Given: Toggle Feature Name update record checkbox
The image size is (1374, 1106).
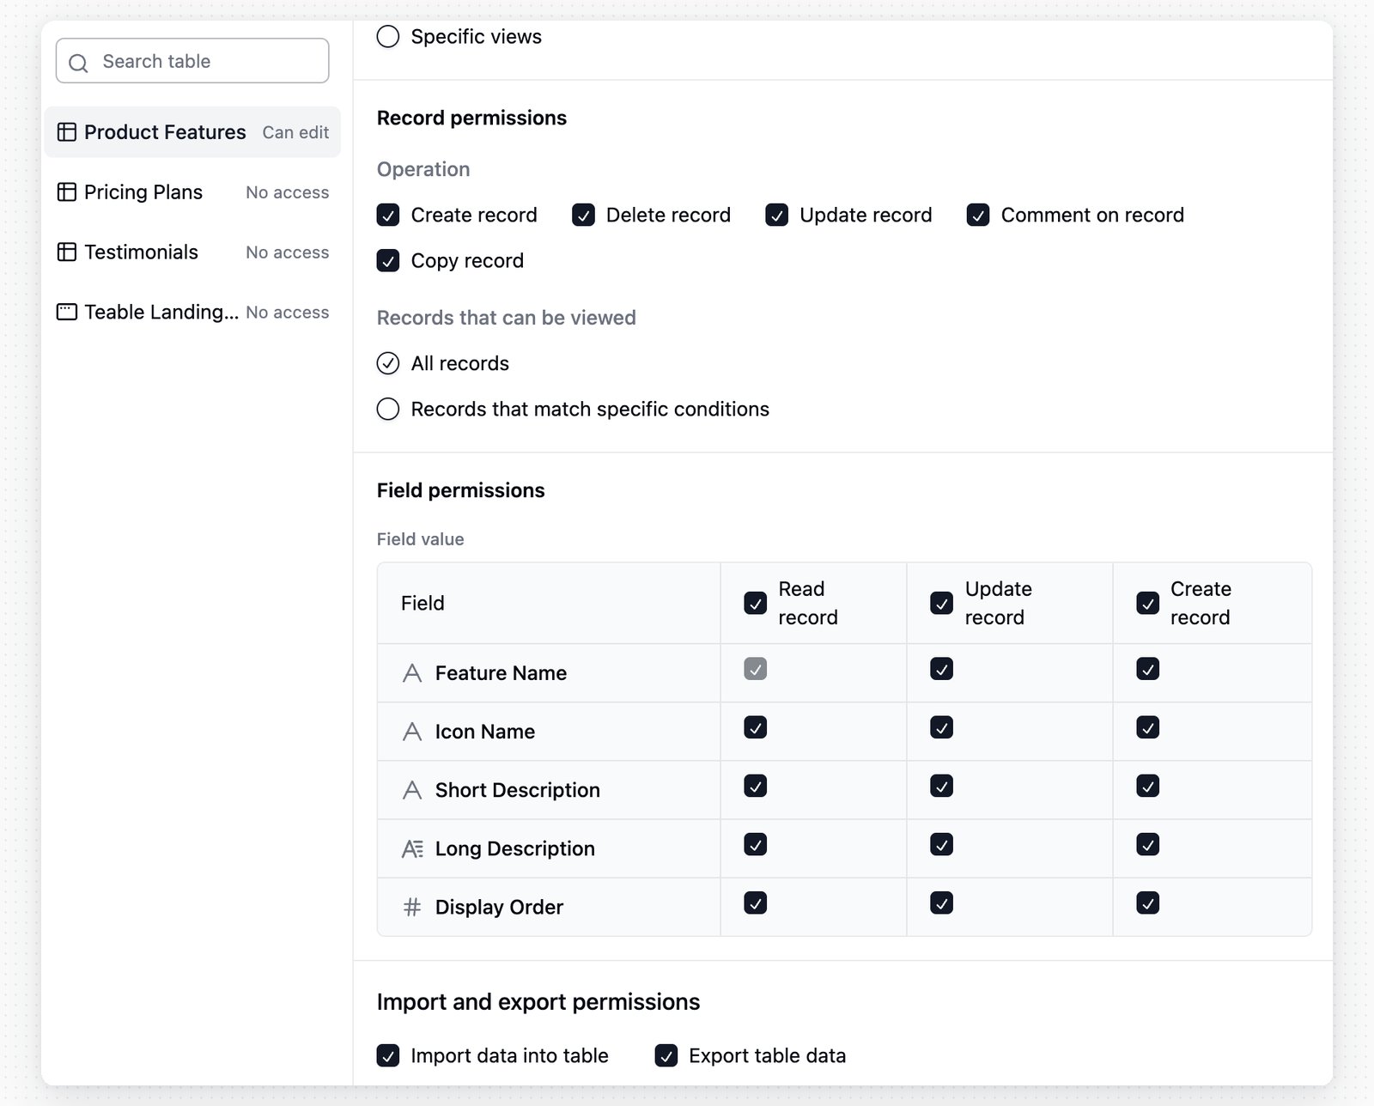Looking at the screenshot, I should click(942, 669).
